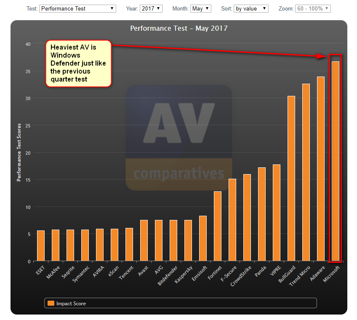Click the Symantec axis label
This screenshot has height=320, width=357.
point(80,274)
